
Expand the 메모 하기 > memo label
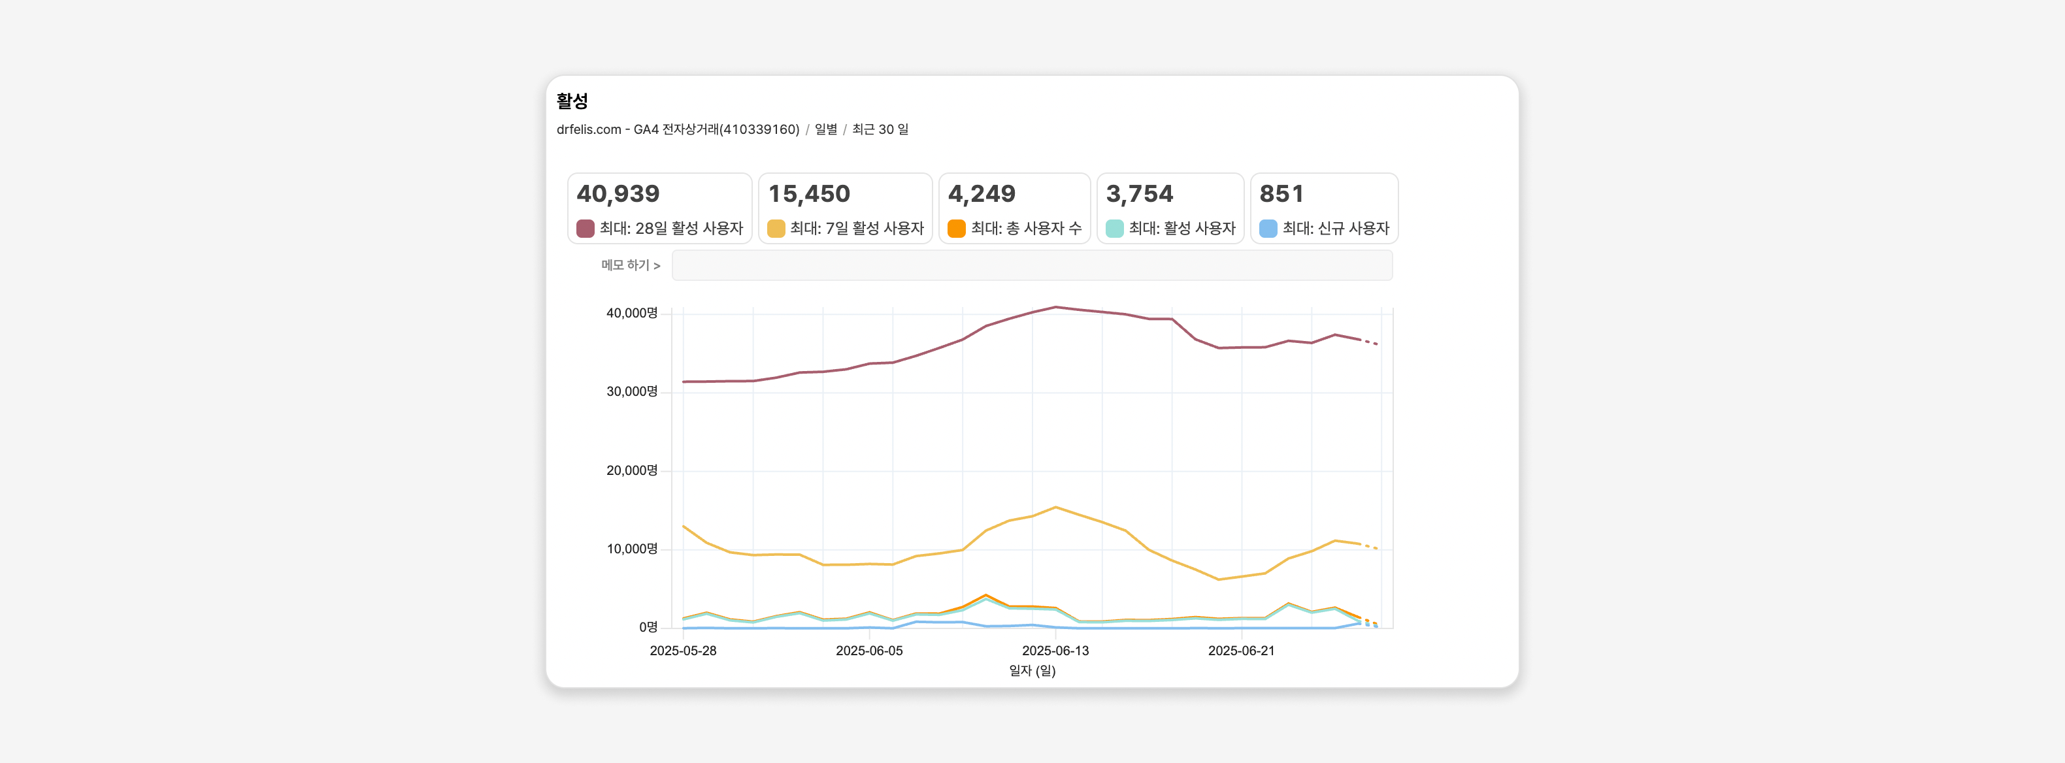pyautogui.click(x=631, y=265)
